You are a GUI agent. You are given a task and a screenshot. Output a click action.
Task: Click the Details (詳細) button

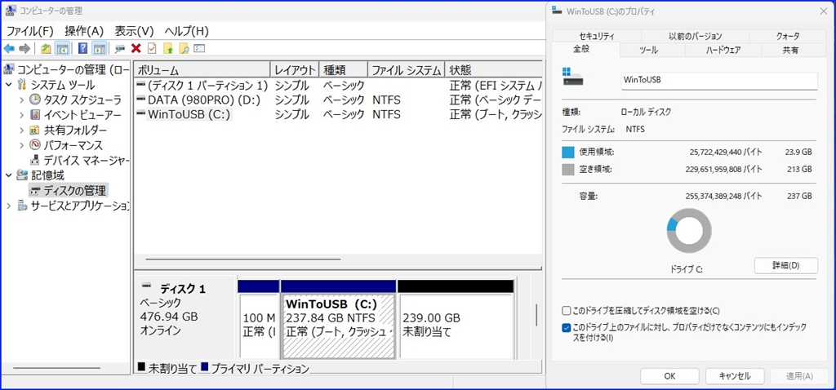[x=786, y=265]
